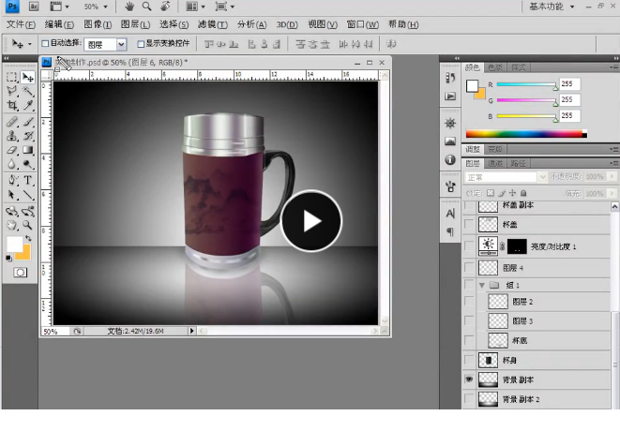Screen dimensions: 620x431
Task: Show the 图层 4 layer
Action: 469,268
